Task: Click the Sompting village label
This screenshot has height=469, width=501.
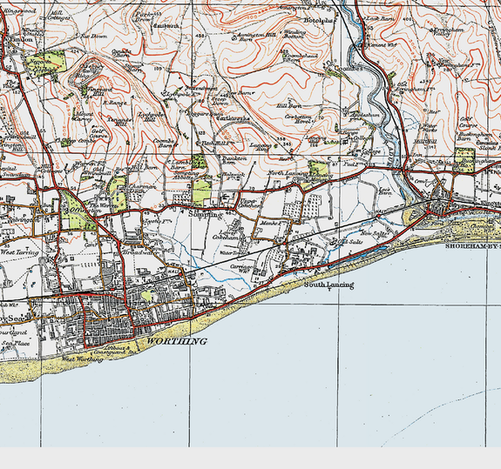Action: click(205, 215)
